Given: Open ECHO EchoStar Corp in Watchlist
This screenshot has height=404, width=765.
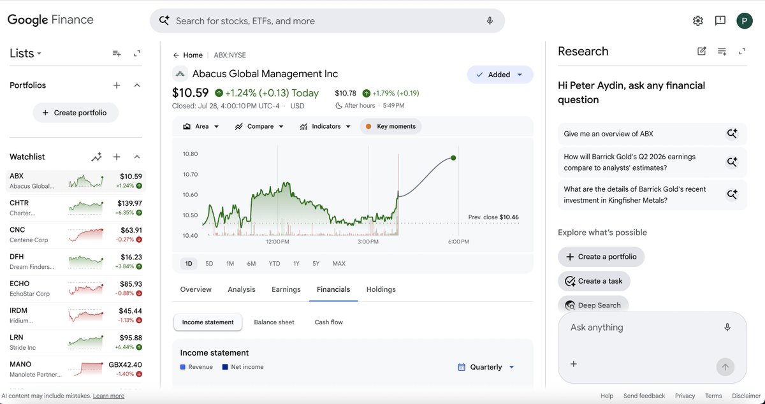Looking at the screenshot, I should click(x=76, y=288).
